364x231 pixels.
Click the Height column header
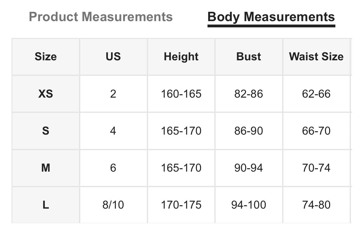pyautogui.click(x=181, y=57)
